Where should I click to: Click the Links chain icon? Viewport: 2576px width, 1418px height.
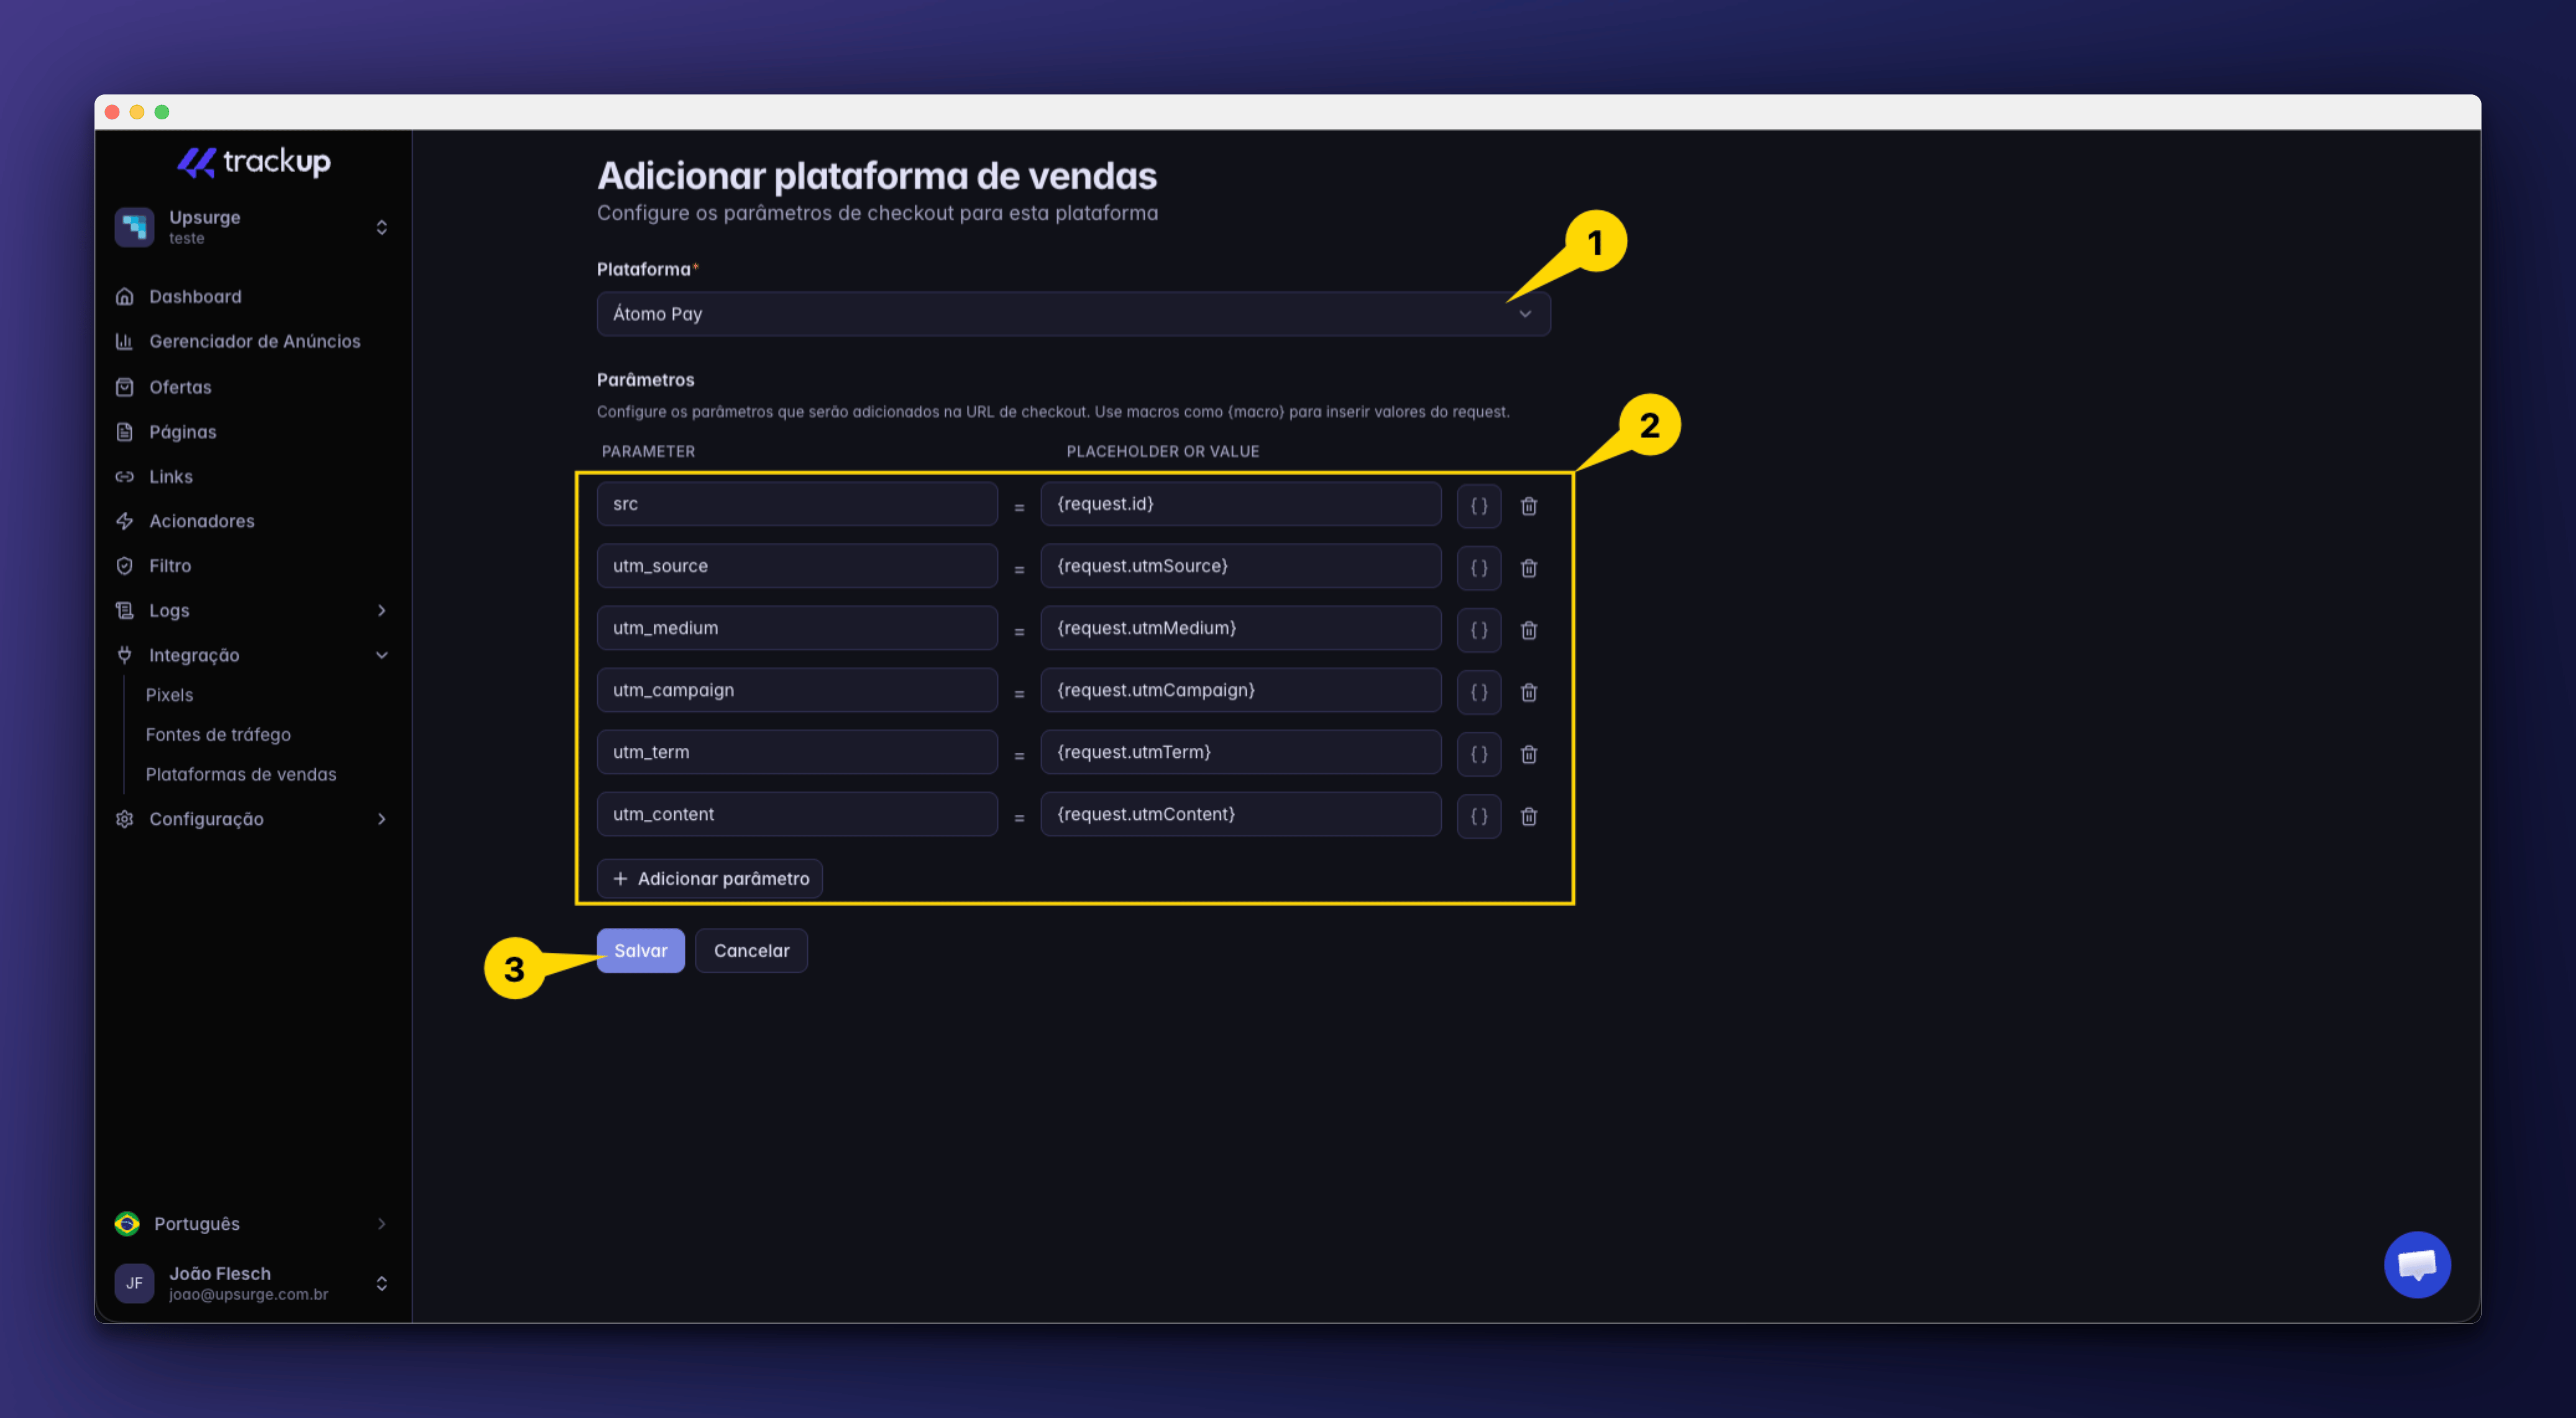[x=125, y=476]
